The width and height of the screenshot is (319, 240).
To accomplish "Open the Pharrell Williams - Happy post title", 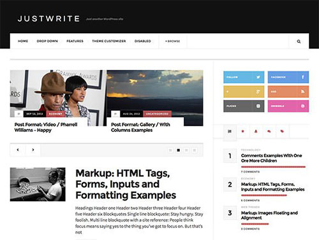I will pyautogui.click(x=46, y=127).
